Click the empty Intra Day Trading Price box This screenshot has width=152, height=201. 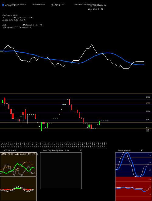tap(61, 171)
